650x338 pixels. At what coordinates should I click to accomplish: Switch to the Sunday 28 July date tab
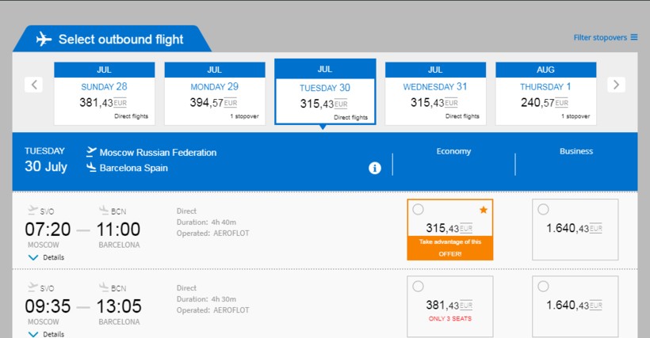(x=104, y=93)
